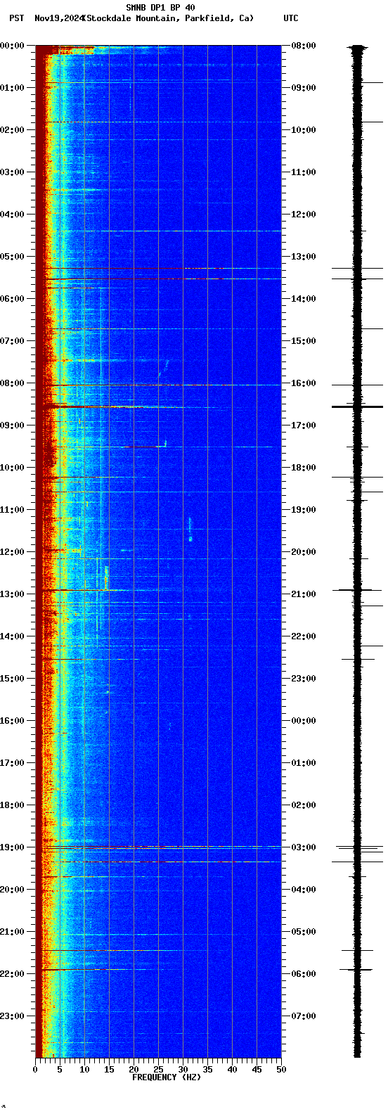Select the '17:00' label on the PST axis

tap(11, 763)
